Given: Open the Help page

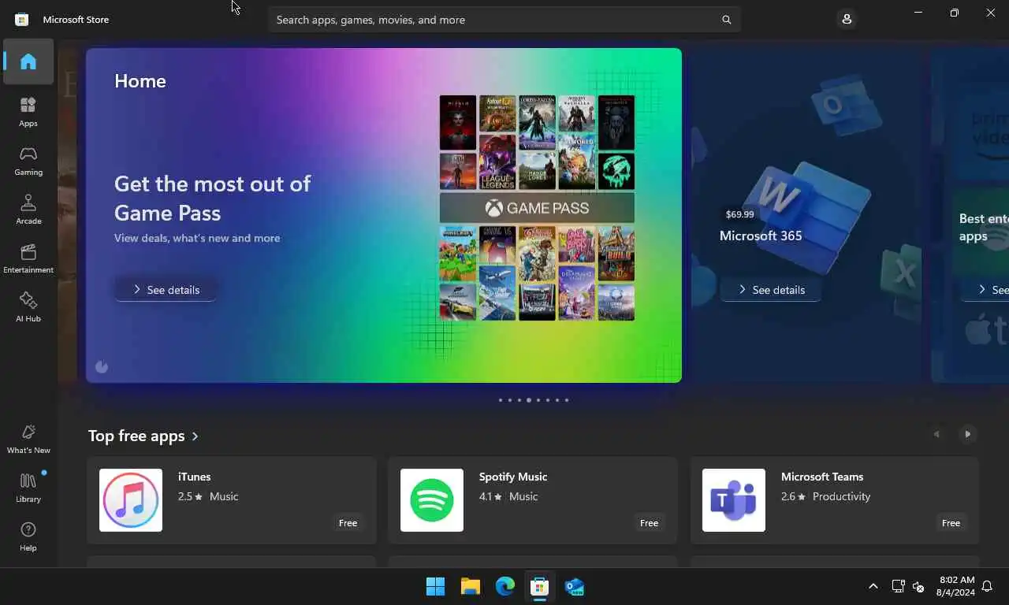Looking at the screenshot, I should (28, 536).
